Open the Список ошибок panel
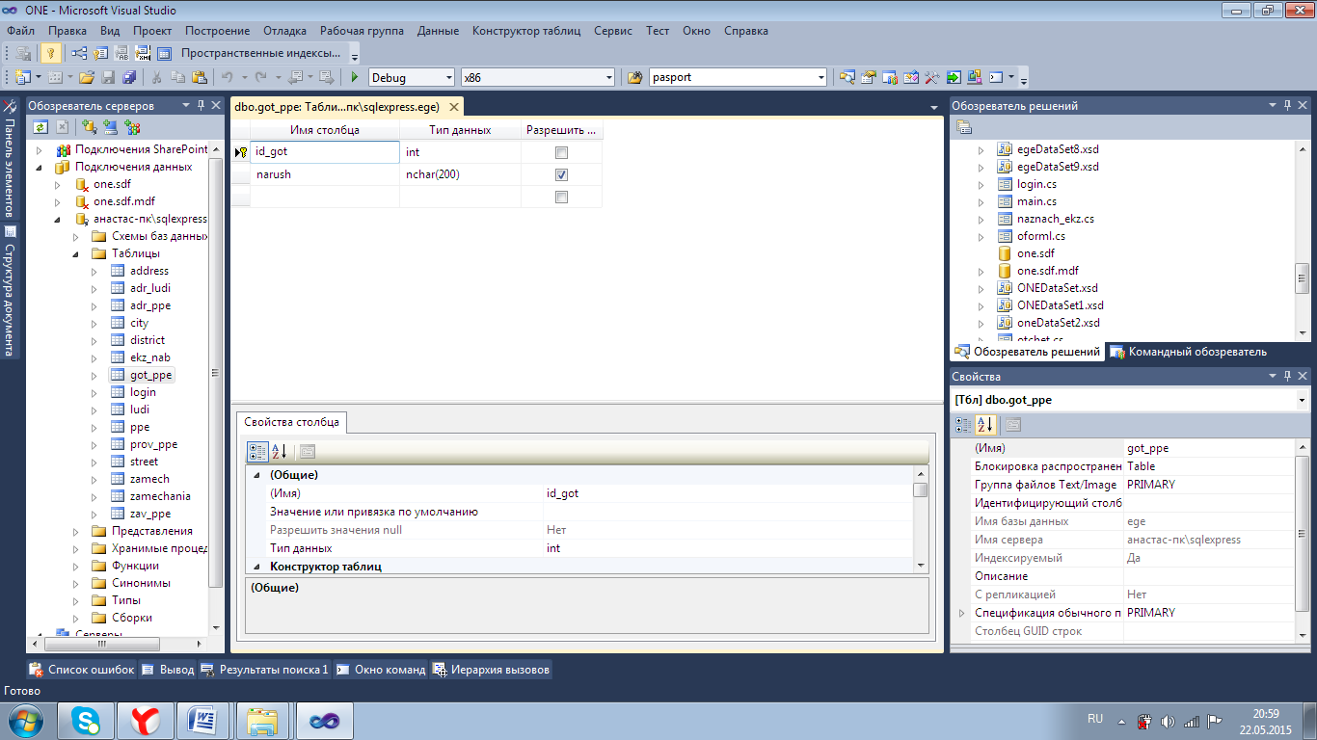The image size is (1317, 740). (82, 670)
